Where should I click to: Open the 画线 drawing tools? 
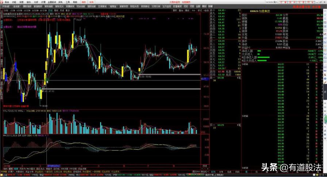187,11
